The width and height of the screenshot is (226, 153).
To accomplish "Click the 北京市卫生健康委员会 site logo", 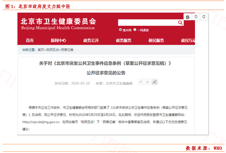I will [58, 22].
